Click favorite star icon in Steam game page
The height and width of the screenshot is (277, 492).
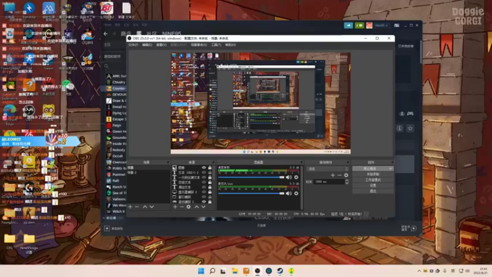pyautogui.click(x=410, y=128)
